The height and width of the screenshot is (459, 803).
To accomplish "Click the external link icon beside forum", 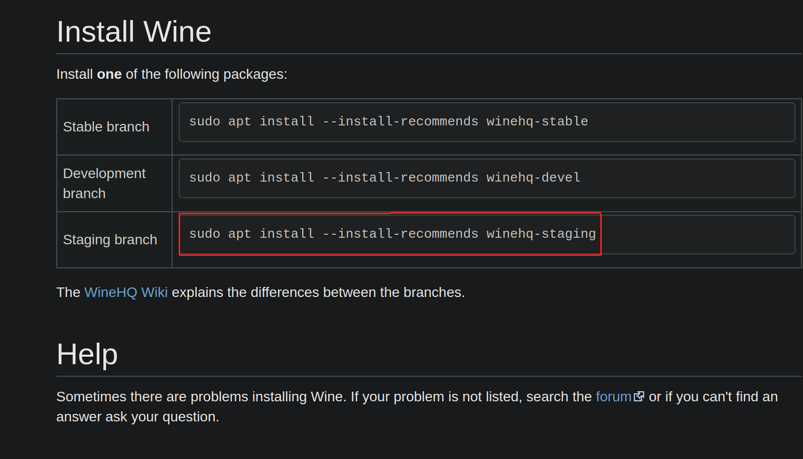I will click(x=639, y=397).
